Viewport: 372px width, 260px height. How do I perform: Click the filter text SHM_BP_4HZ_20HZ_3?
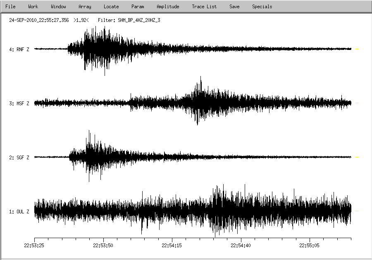point(139,20)
